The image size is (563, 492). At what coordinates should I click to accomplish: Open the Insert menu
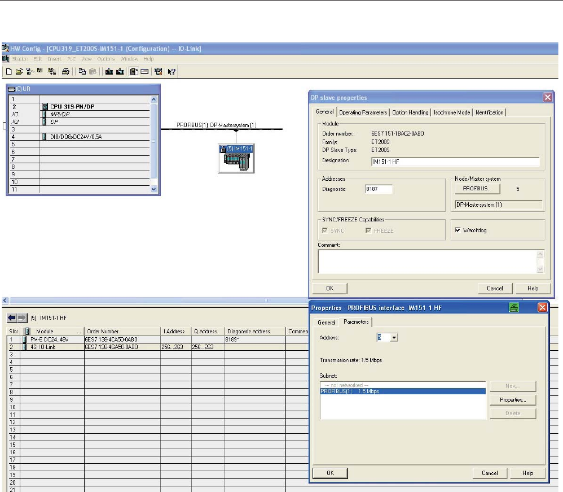(x=55, y=59)
